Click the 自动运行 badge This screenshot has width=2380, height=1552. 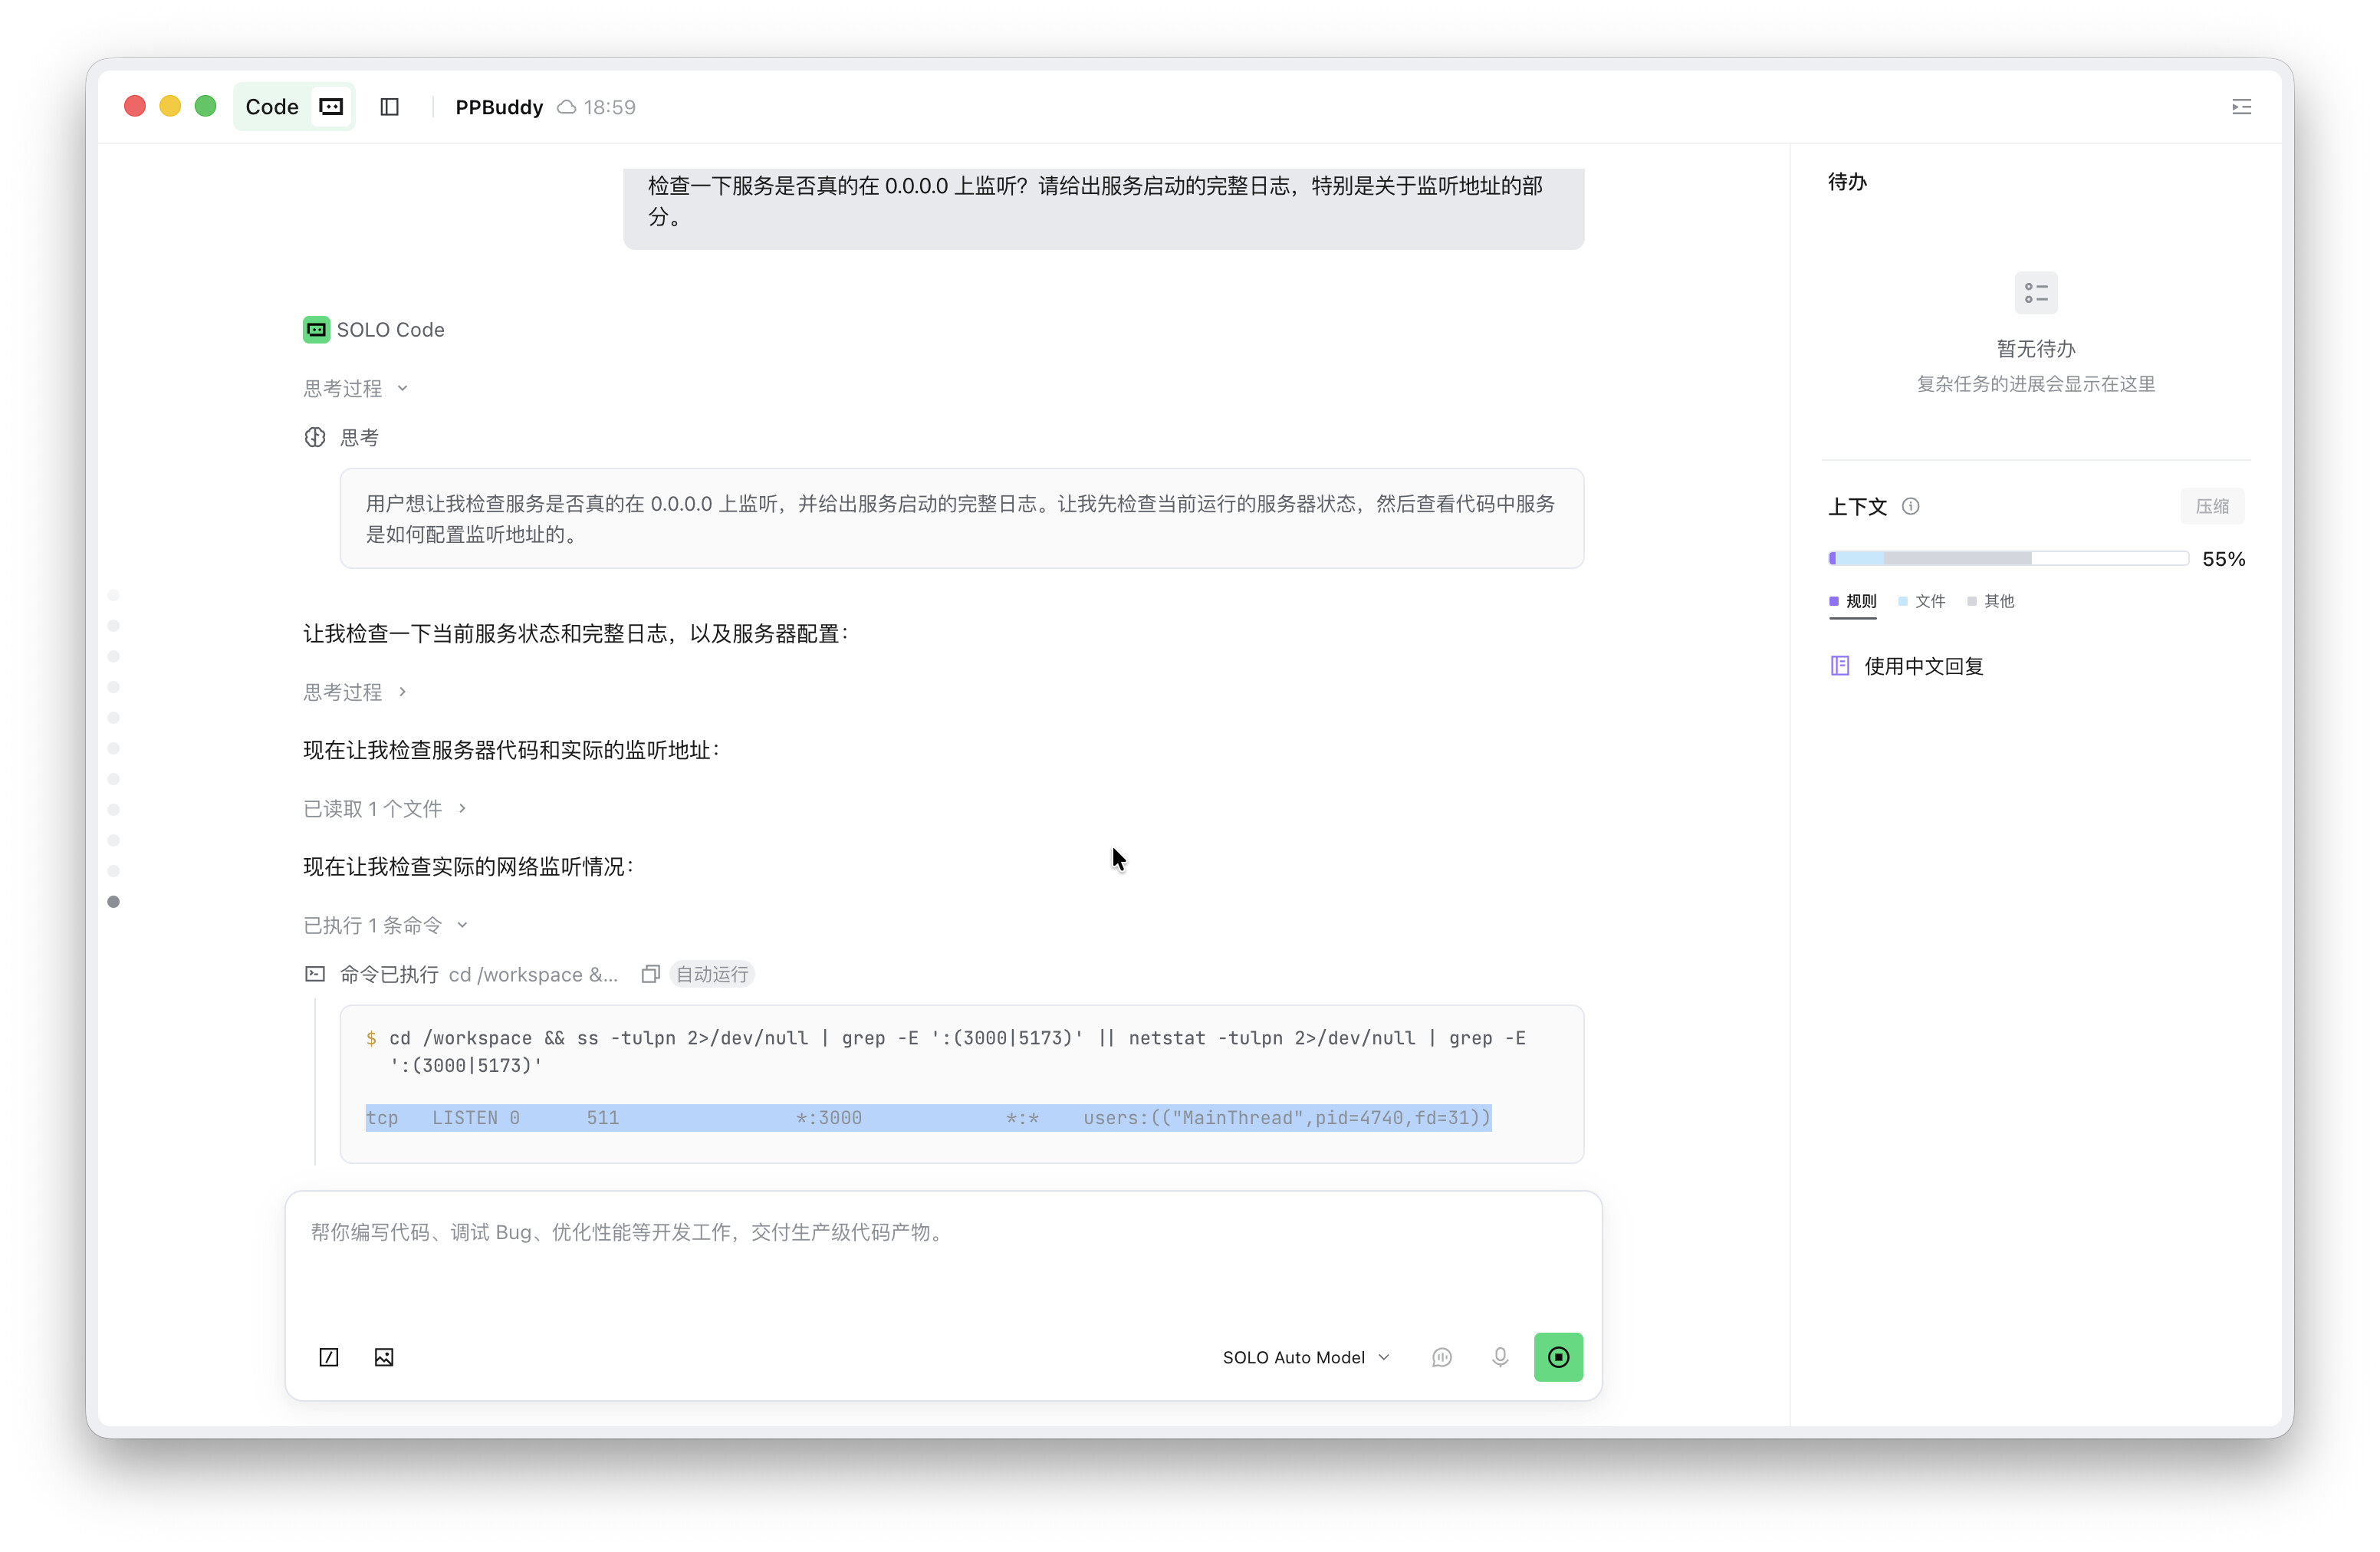712,974
